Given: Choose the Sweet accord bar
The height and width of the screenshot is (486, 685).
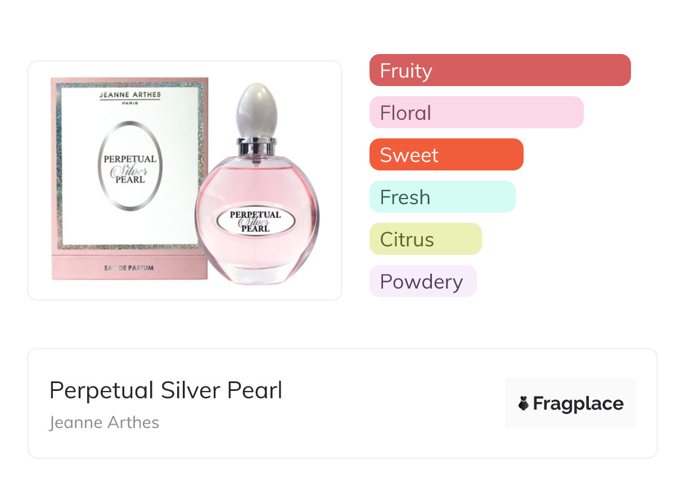Looking at the screenshot, I should tap(446, 155).
